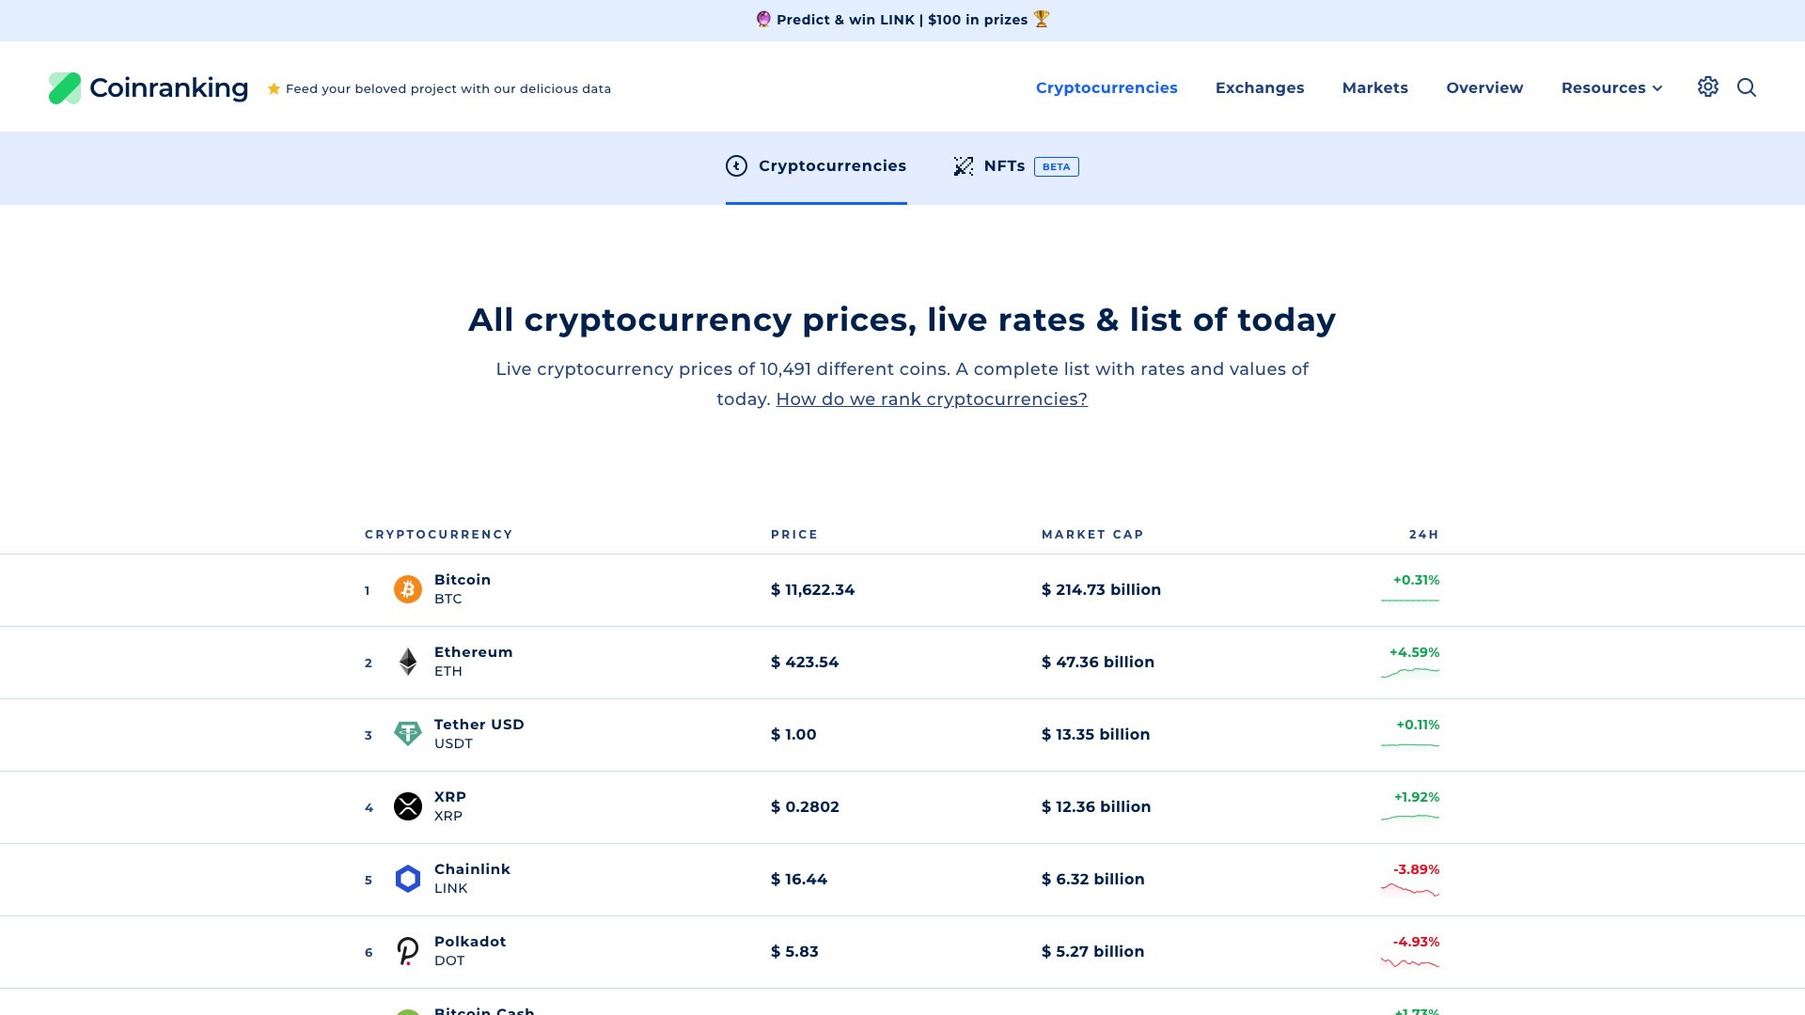The height and width of the screenshot is (1015, 1805).
Task: Click the Polkadot coin icon
Action: [407, 951]
